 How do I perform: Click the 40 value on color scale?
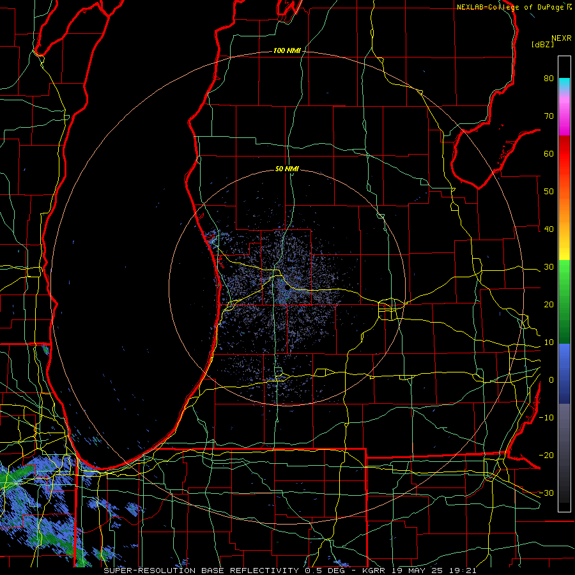pos(549,229)
